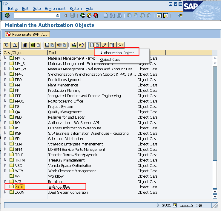The height and width of the screenshot is (211, 221).
Task: Expand the status bar triangle arrow
Action: pos(158,205)
